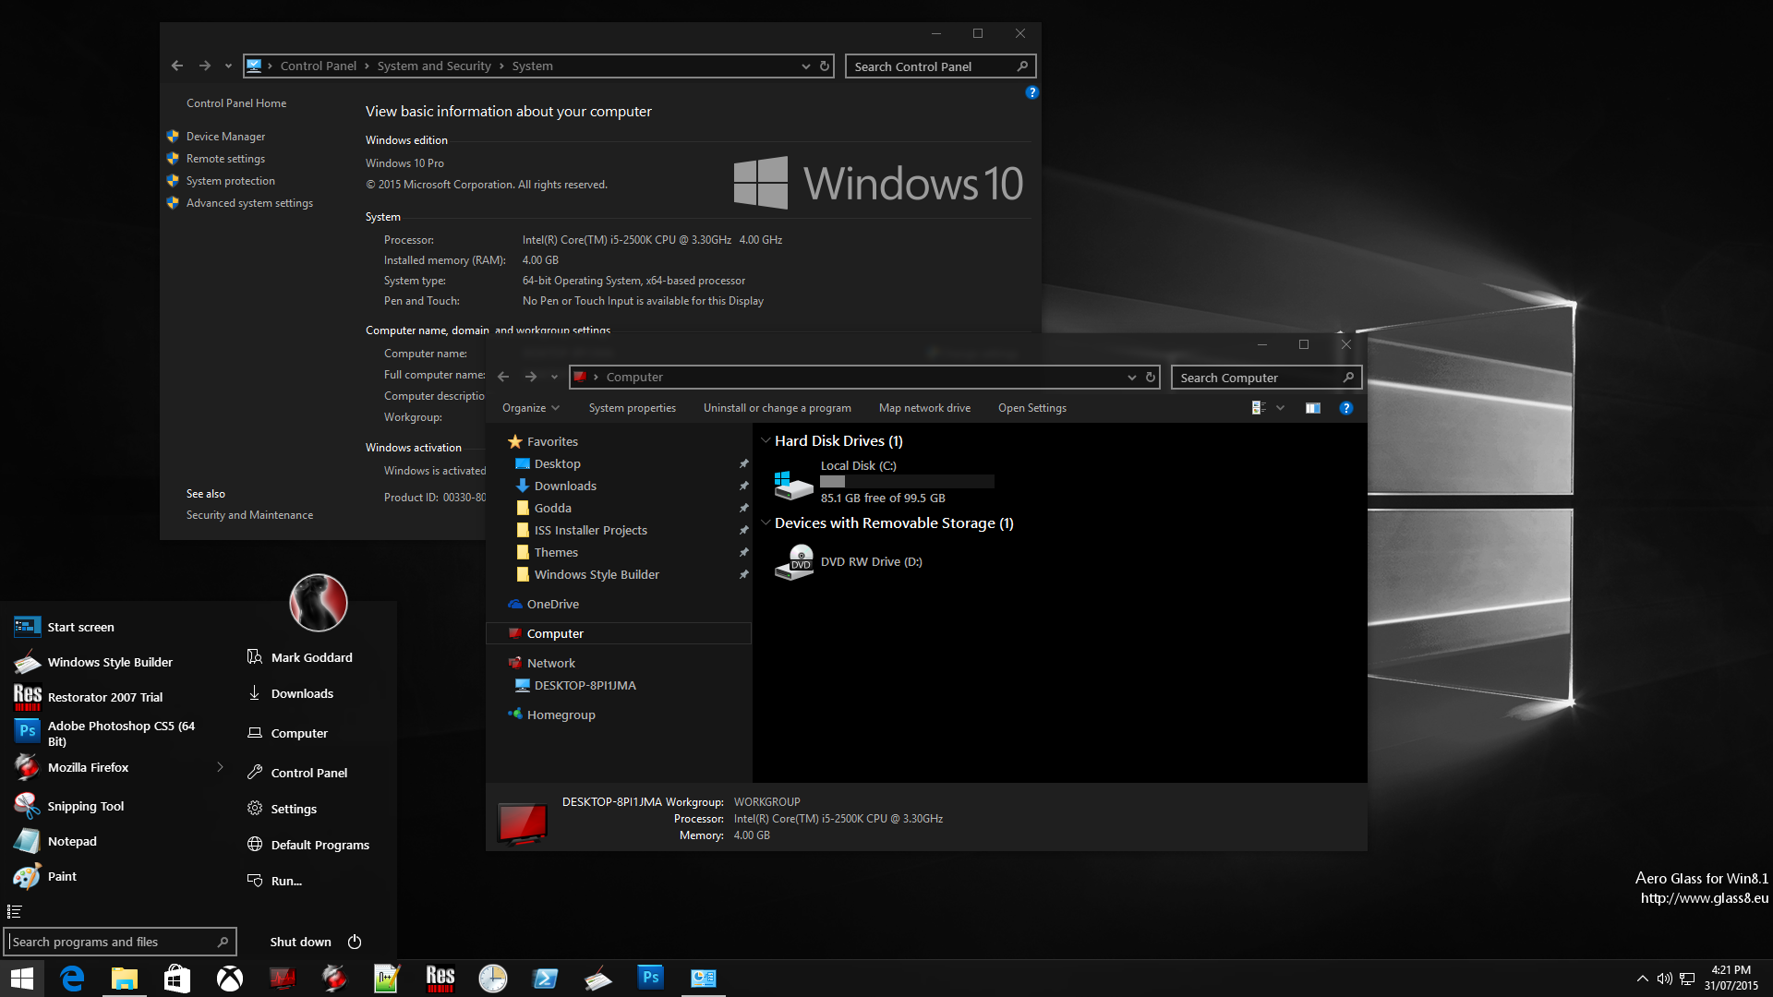
Task: Open Notepad from Start menu
Action: 72,841
